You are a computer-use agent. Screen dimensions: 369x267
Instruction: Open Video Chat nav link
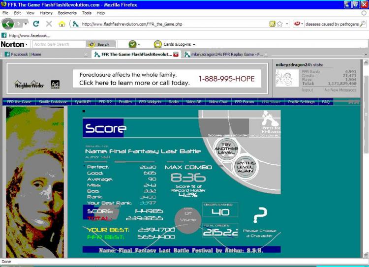point(218,102)
